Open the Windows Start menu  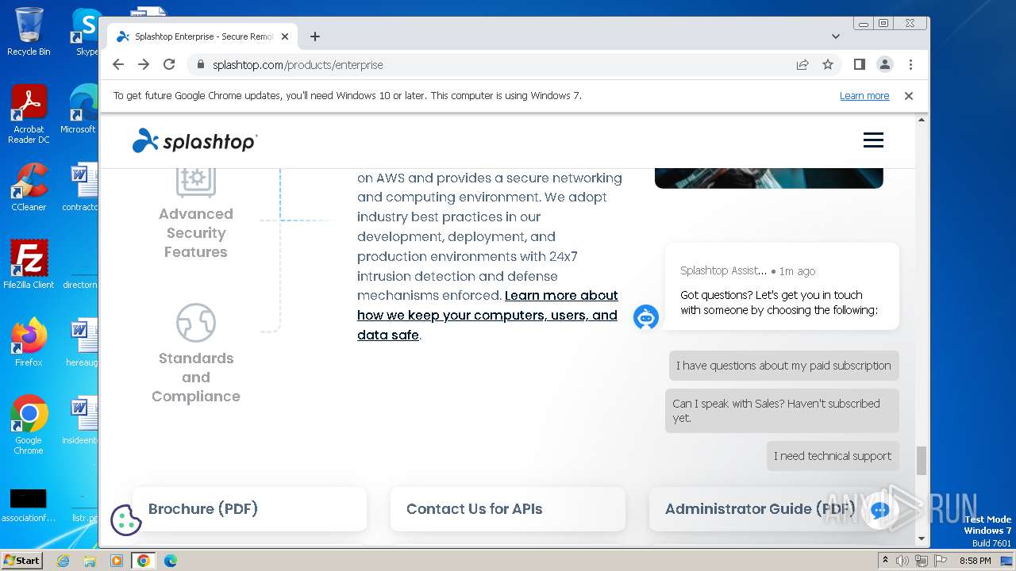[x=21, y=560]
